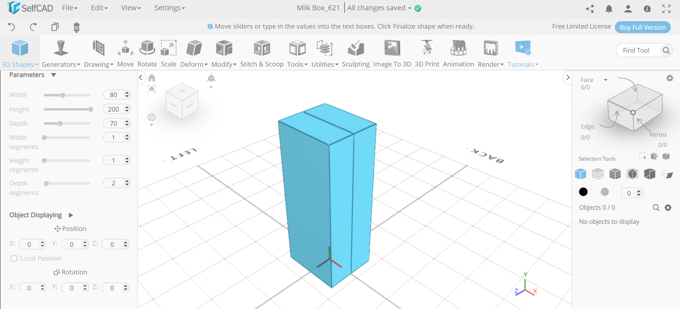Select Stitch & Scoop tool
Viewport: 680px width, 309px height.
262,53
